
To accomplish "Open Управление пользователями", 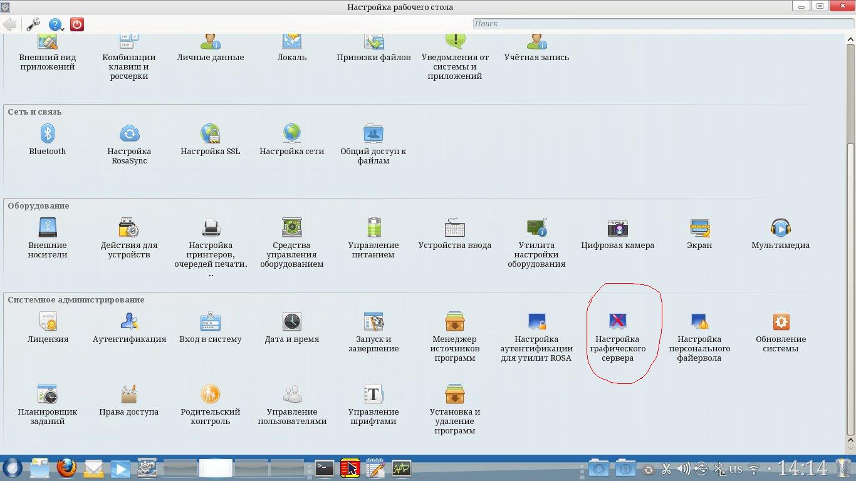I will point(292,405).
